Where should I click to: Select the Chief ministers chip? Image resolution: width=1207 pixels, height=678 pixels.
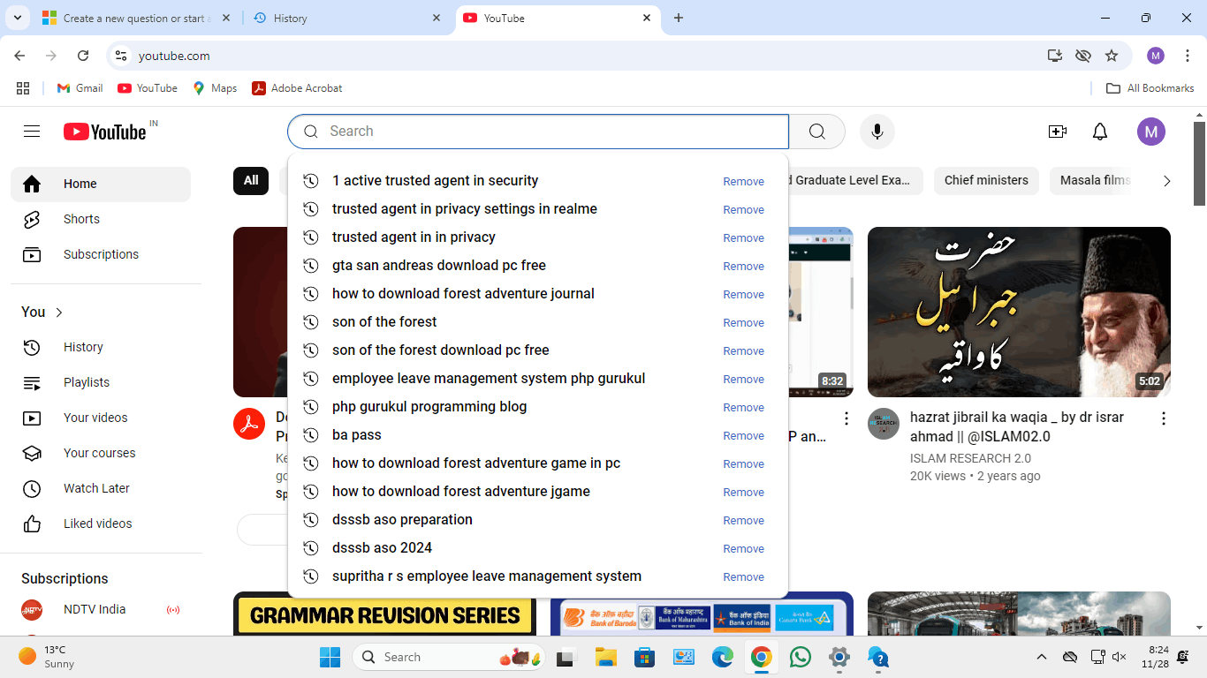(x=986, y=181)
